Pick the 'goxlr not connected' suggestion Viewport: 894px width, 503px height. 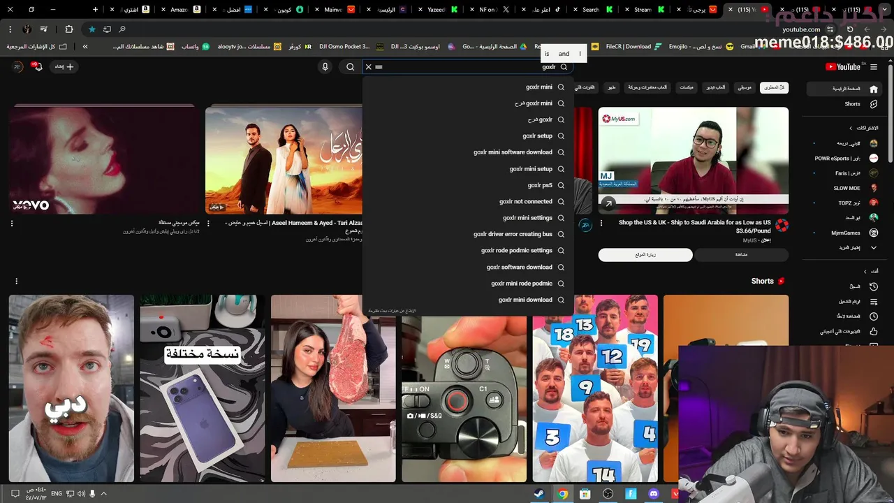pyautogui.click(x=468, y=202)
